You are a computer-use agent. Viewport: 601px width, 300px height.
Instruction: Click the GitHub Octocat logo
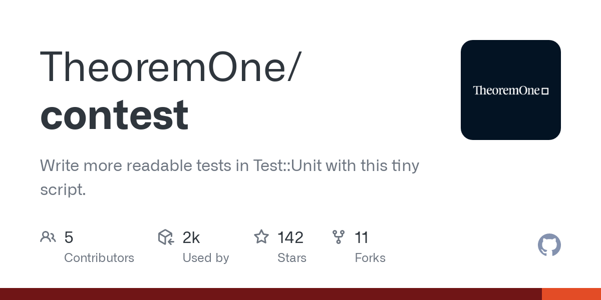click(x=549, y=245)
